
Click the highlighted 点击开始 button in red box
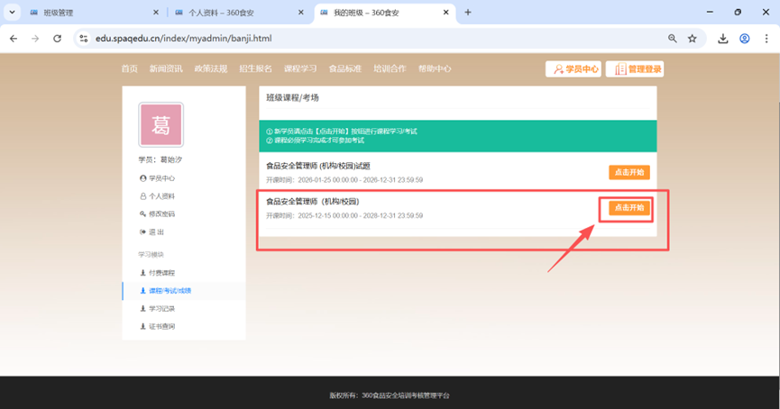tap(629, 208)
